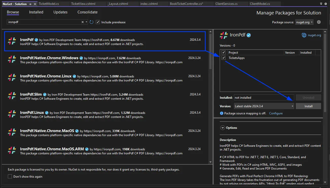The image size is (330, 188).
Task: Uncheck the TicketsApps project checkbox
Action: [224, 58]
